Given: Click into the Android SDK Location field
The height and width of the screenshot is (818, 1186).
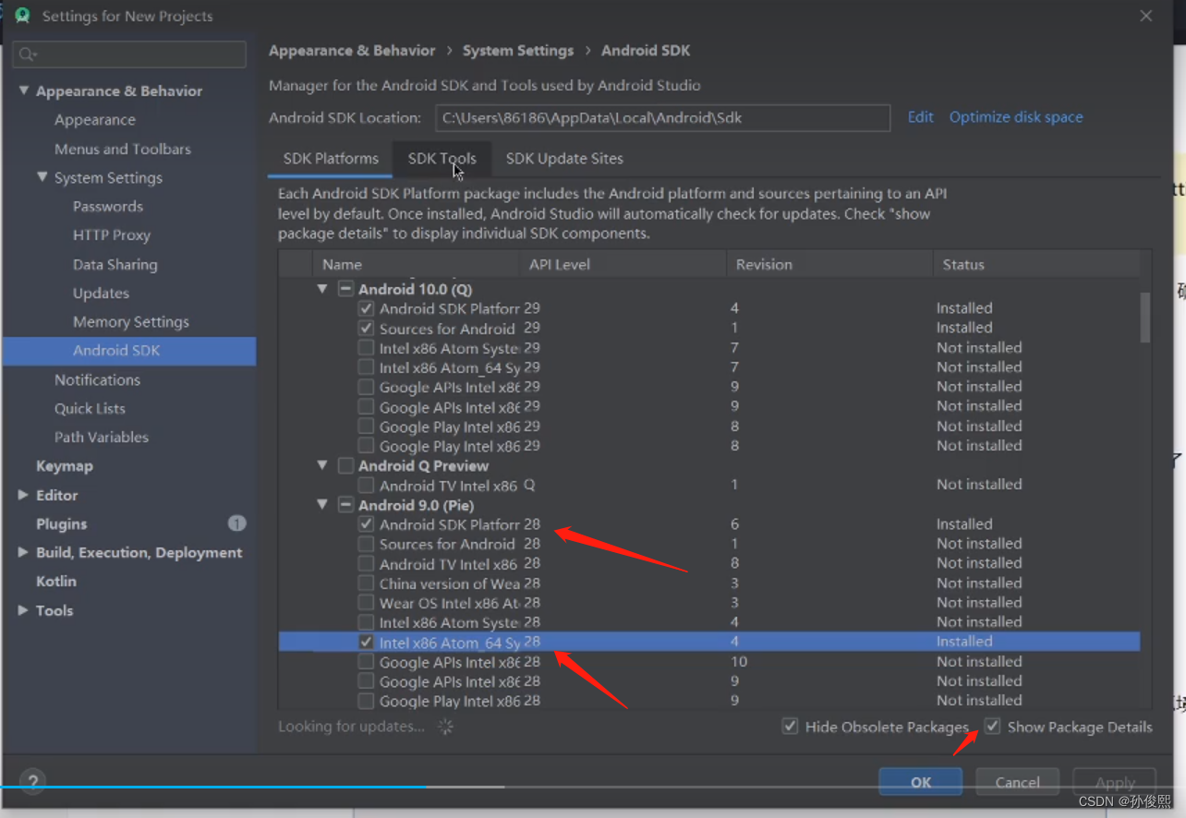Looking at the screenshot, I should click(x=663, y=118).
